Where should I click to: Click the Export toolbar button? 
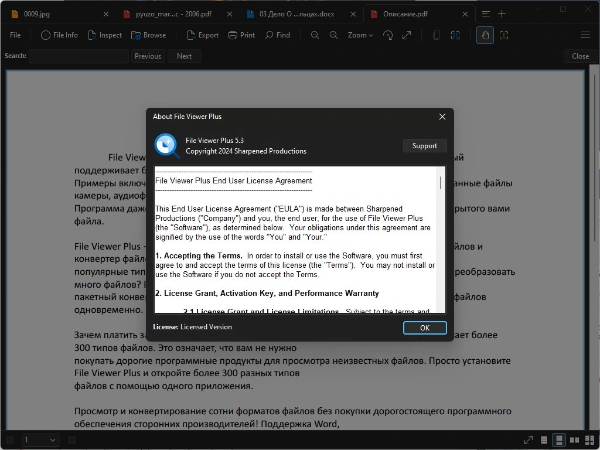(x=203, y=35)
